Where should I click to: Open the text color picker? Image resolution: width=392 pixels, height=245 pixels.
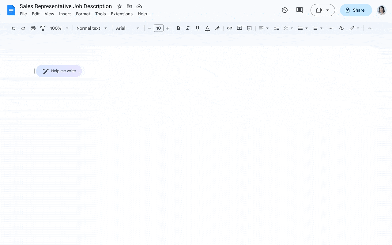coord(207,28)
